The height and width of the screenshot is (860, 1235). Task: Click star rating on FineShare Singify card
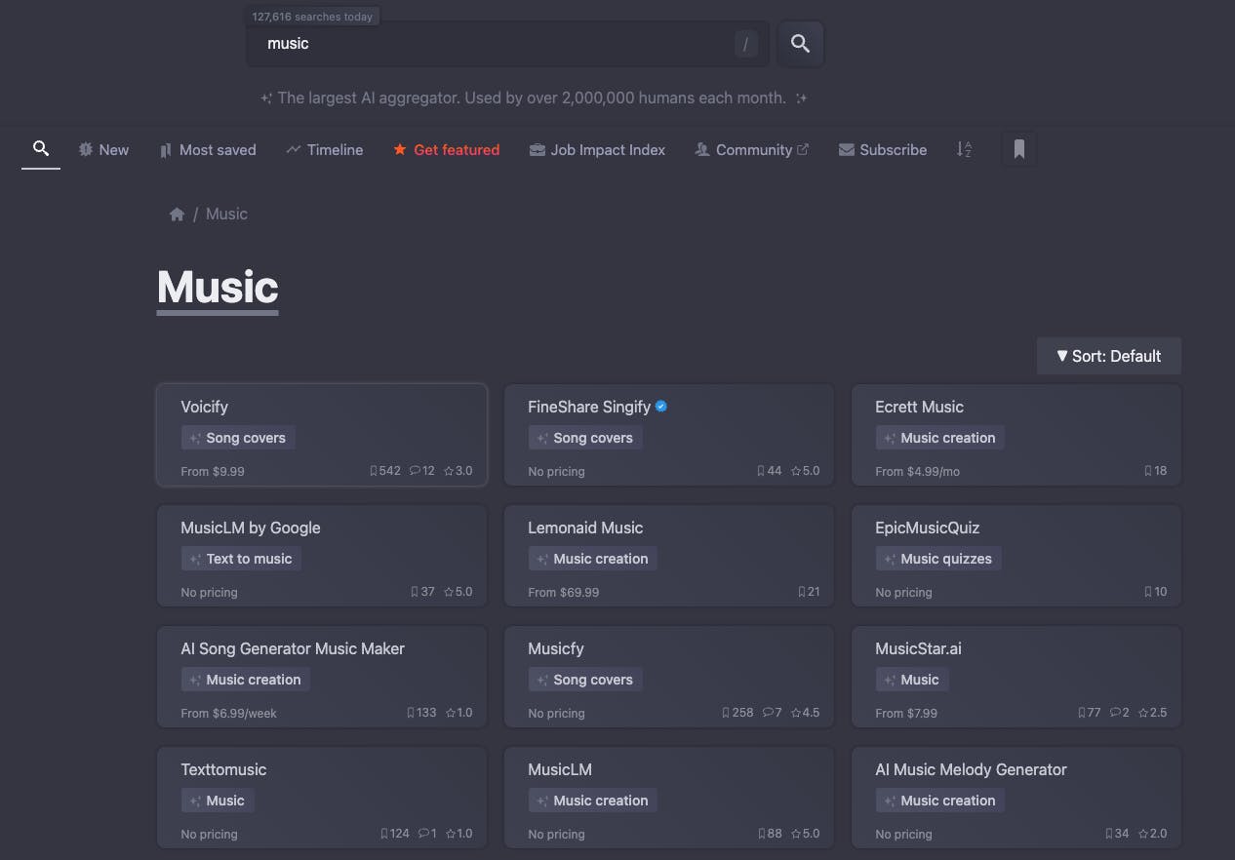pos(806,471)
